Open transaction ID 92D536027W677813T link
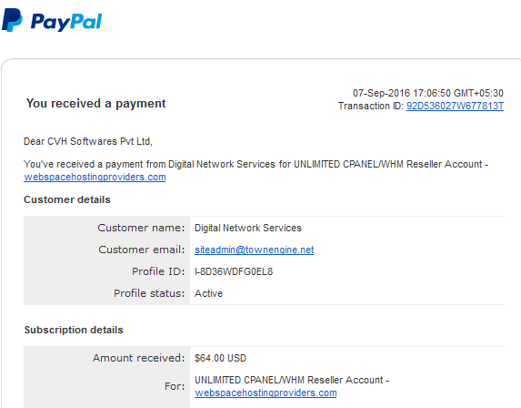This screenshot has width=521, height=408. 455,106
